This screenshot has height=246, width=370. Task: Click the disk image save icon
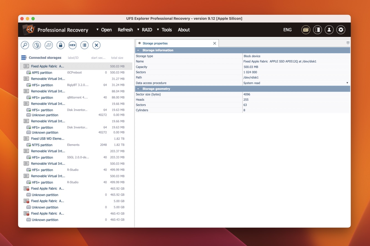coord(49,45)
